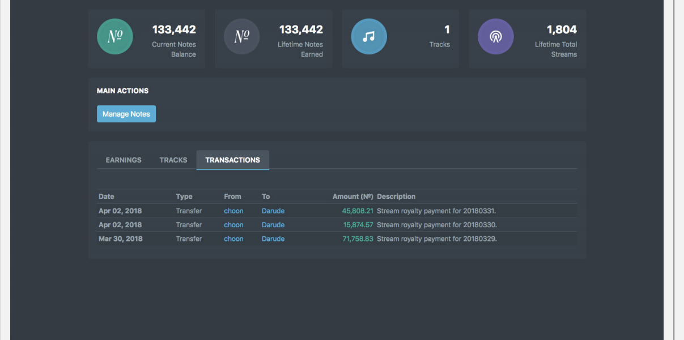Select the 71,758.83 amount value
Viewport: 684px width, 340px height.
pos(358,239)
